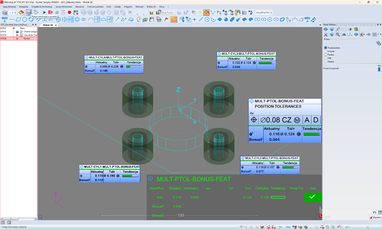
Task: Open the document tab list arrow
Action: 320,25
